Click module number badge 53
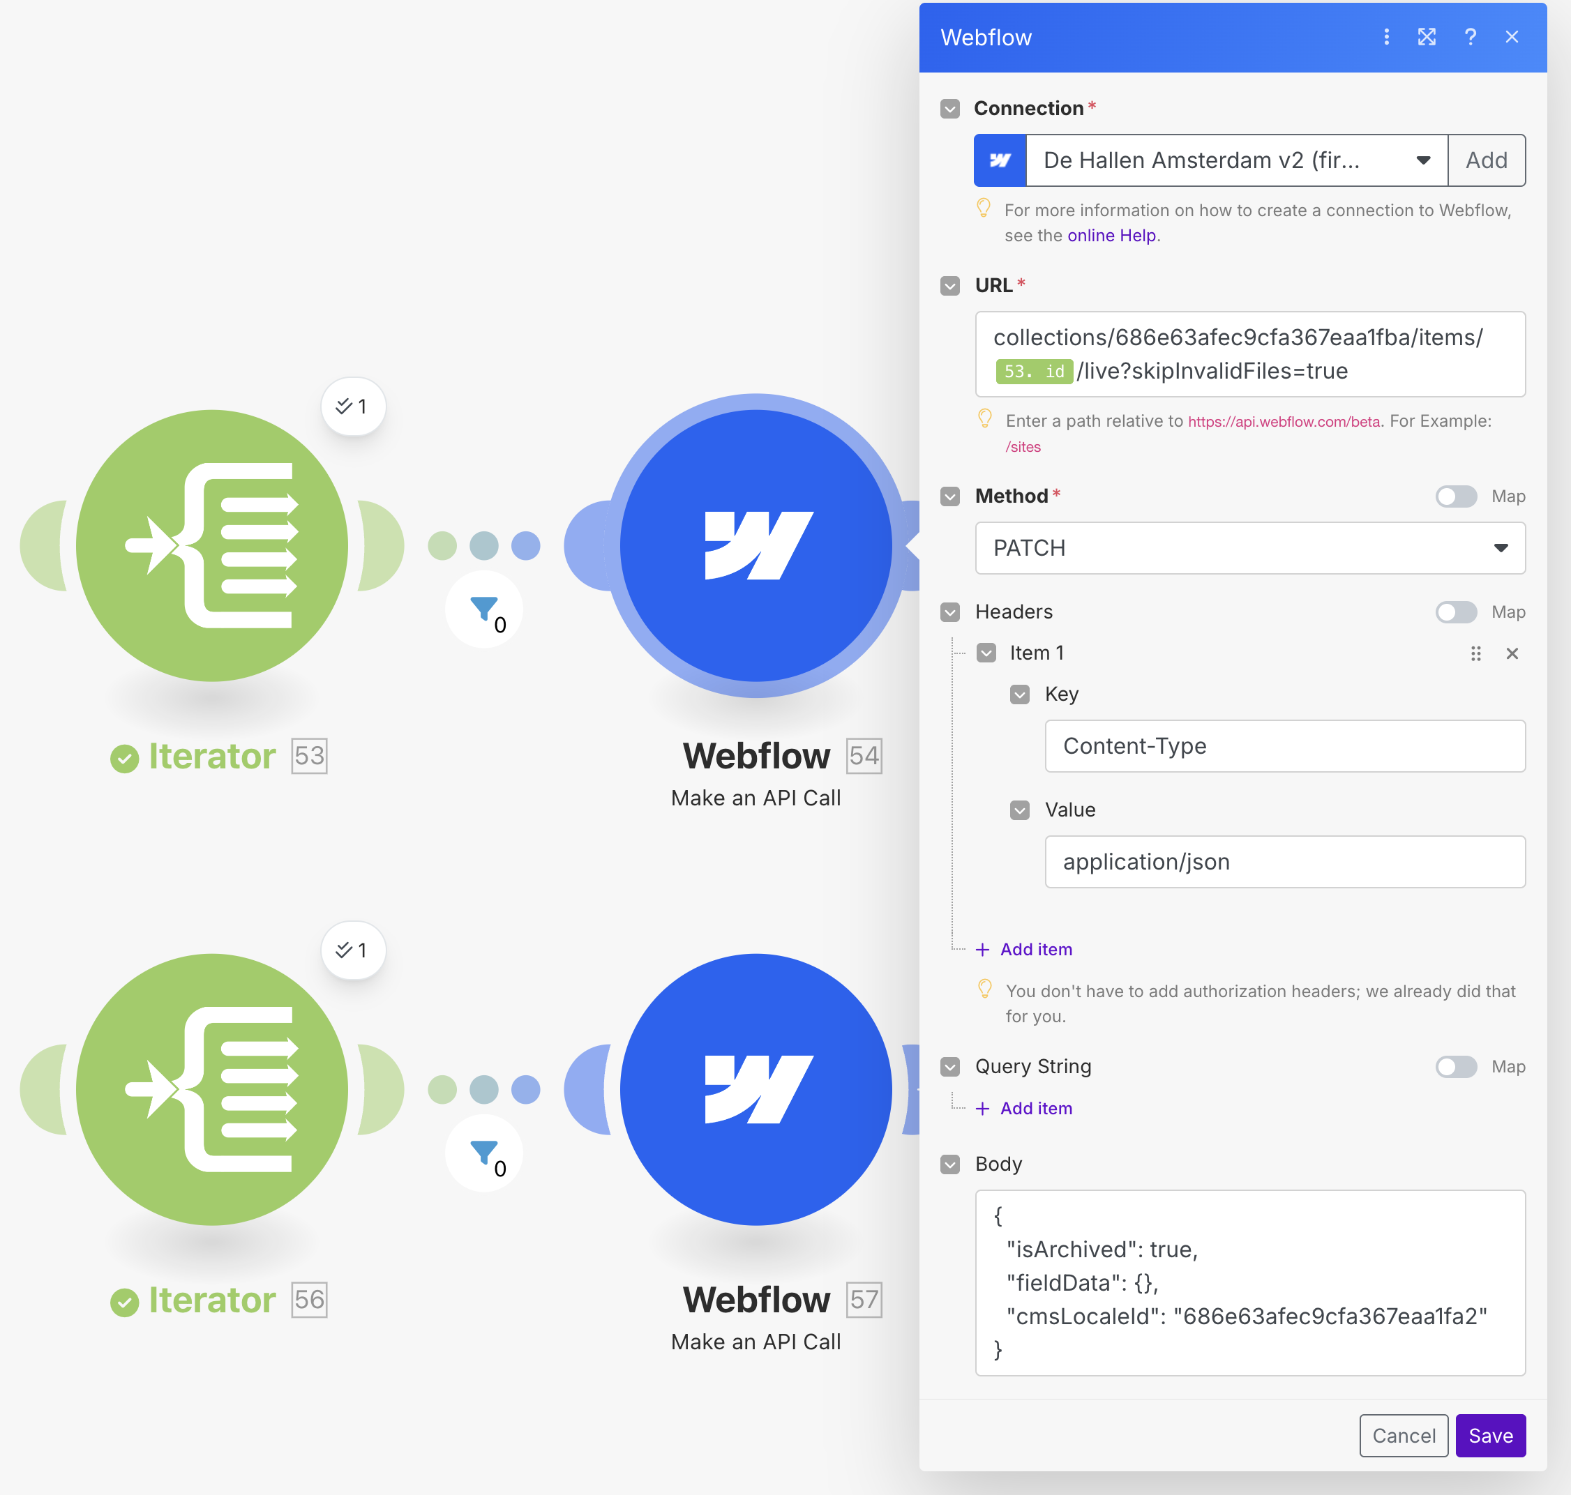This screenshot has width=1571, height=1495. (309, 755)
